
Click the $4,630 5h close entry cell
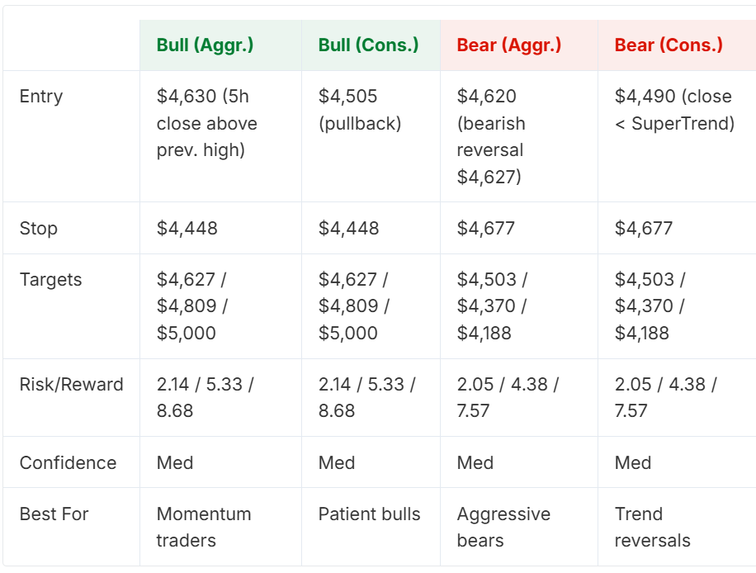tap(220, 136)
